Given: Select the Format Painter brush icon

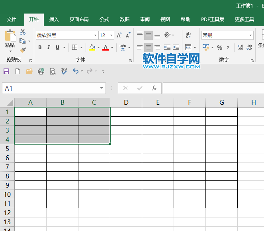Looking at the screenshot, I should (23, 50).
